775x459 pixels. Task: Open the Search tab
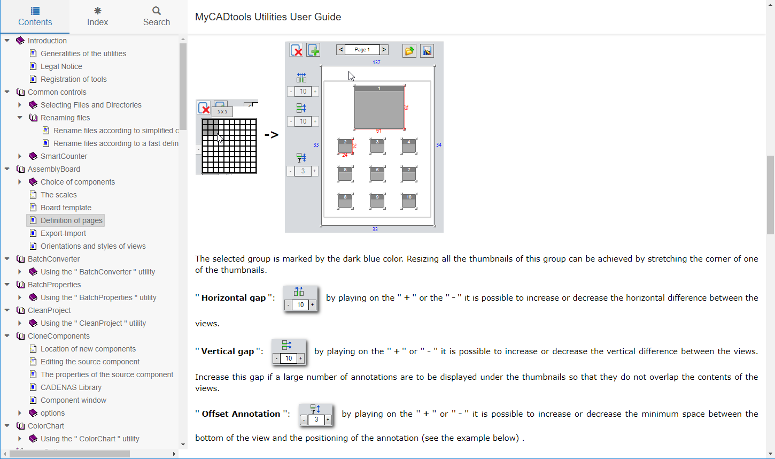point(157,17)
